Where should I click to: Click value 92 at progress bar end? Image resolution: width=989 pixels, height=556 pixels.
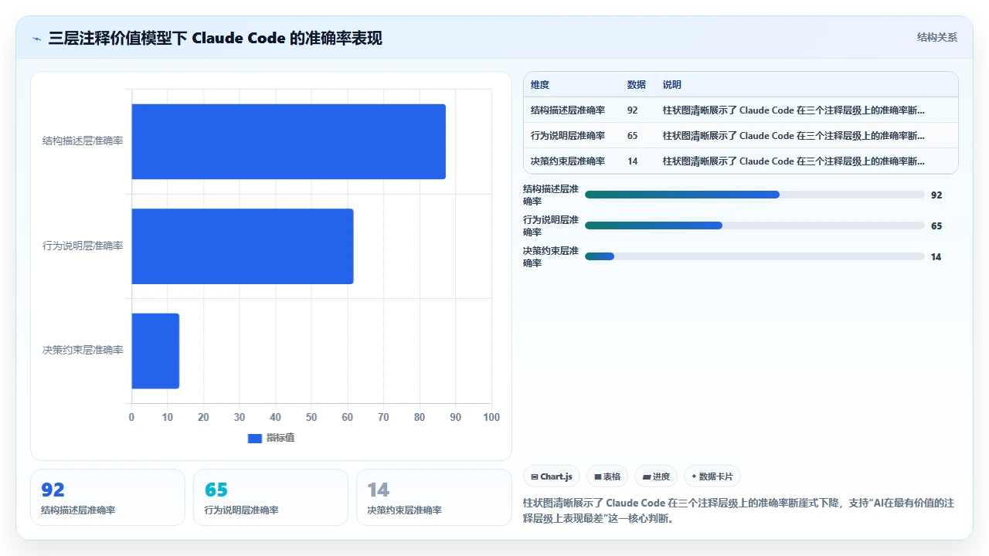pyautogui.click(x=936, y=195)
